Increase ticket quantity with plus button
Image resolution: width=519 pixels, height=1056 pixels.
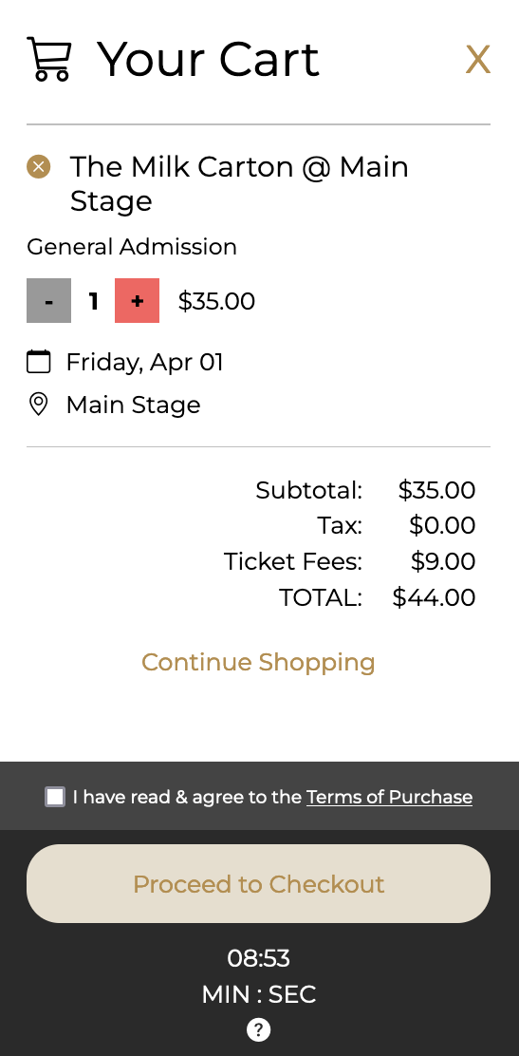pyautogui.click(x=138, y=300)
